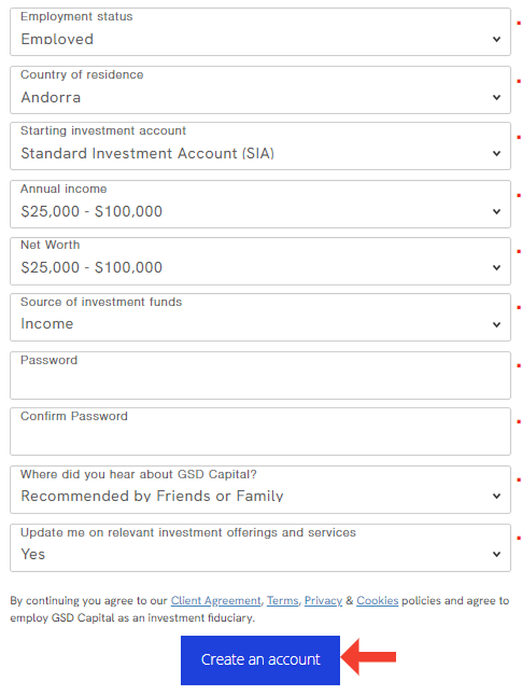The width and height of the screenshot is (522, 696).
Task: Click the Confirm Password input field
Action: point(260,432)
